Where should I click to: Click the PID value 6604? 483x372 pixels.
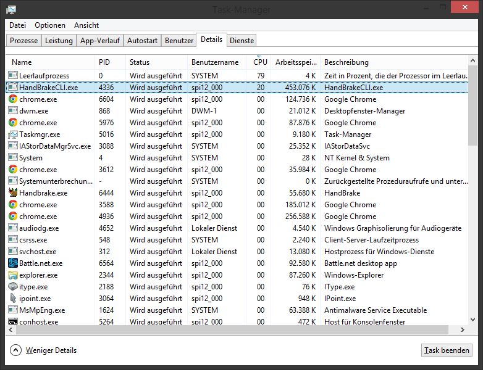click(106, 99)
